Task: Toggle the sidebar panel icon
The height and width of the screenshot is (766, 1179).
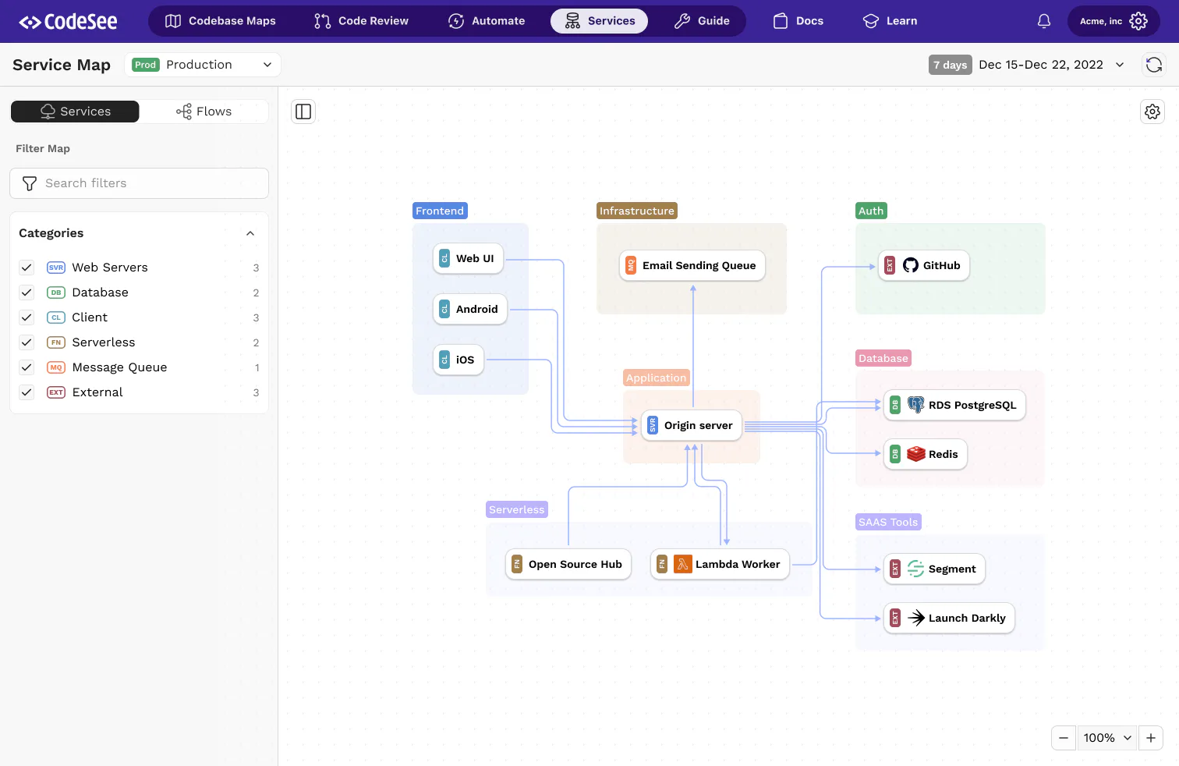Action: click(x=303, y=112)
